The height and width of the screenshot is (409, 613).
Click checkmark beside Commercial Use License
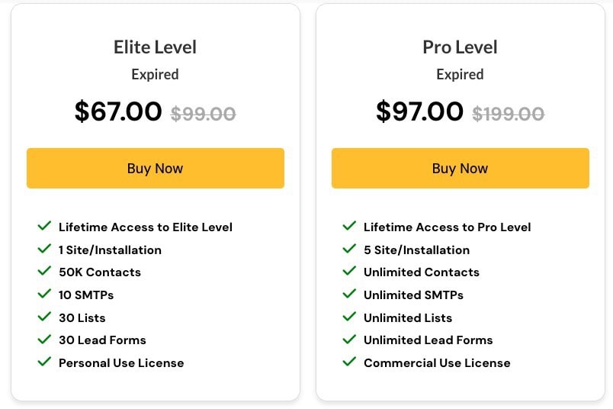[349, 362]
